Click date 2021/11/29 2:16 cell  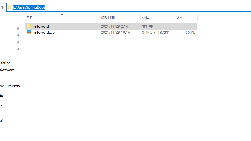[x=114, y=26]
